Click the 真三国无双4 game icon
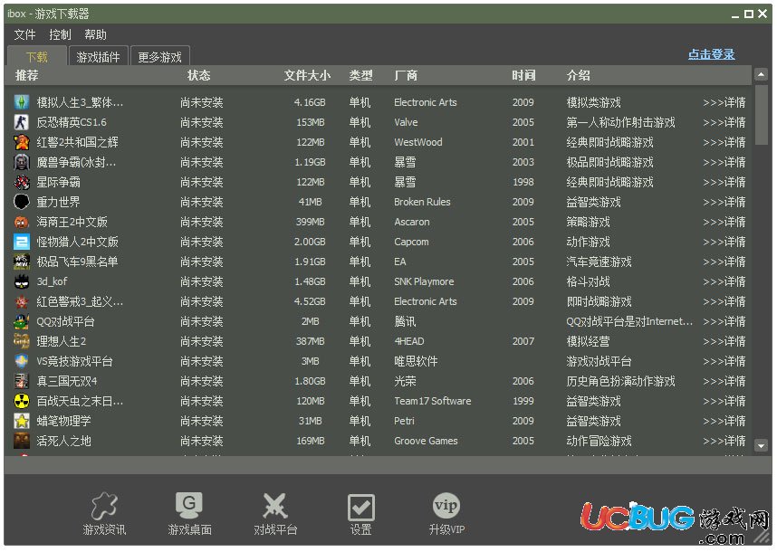The height and width of the screenshot is (552, 777). tap(22, 381)
